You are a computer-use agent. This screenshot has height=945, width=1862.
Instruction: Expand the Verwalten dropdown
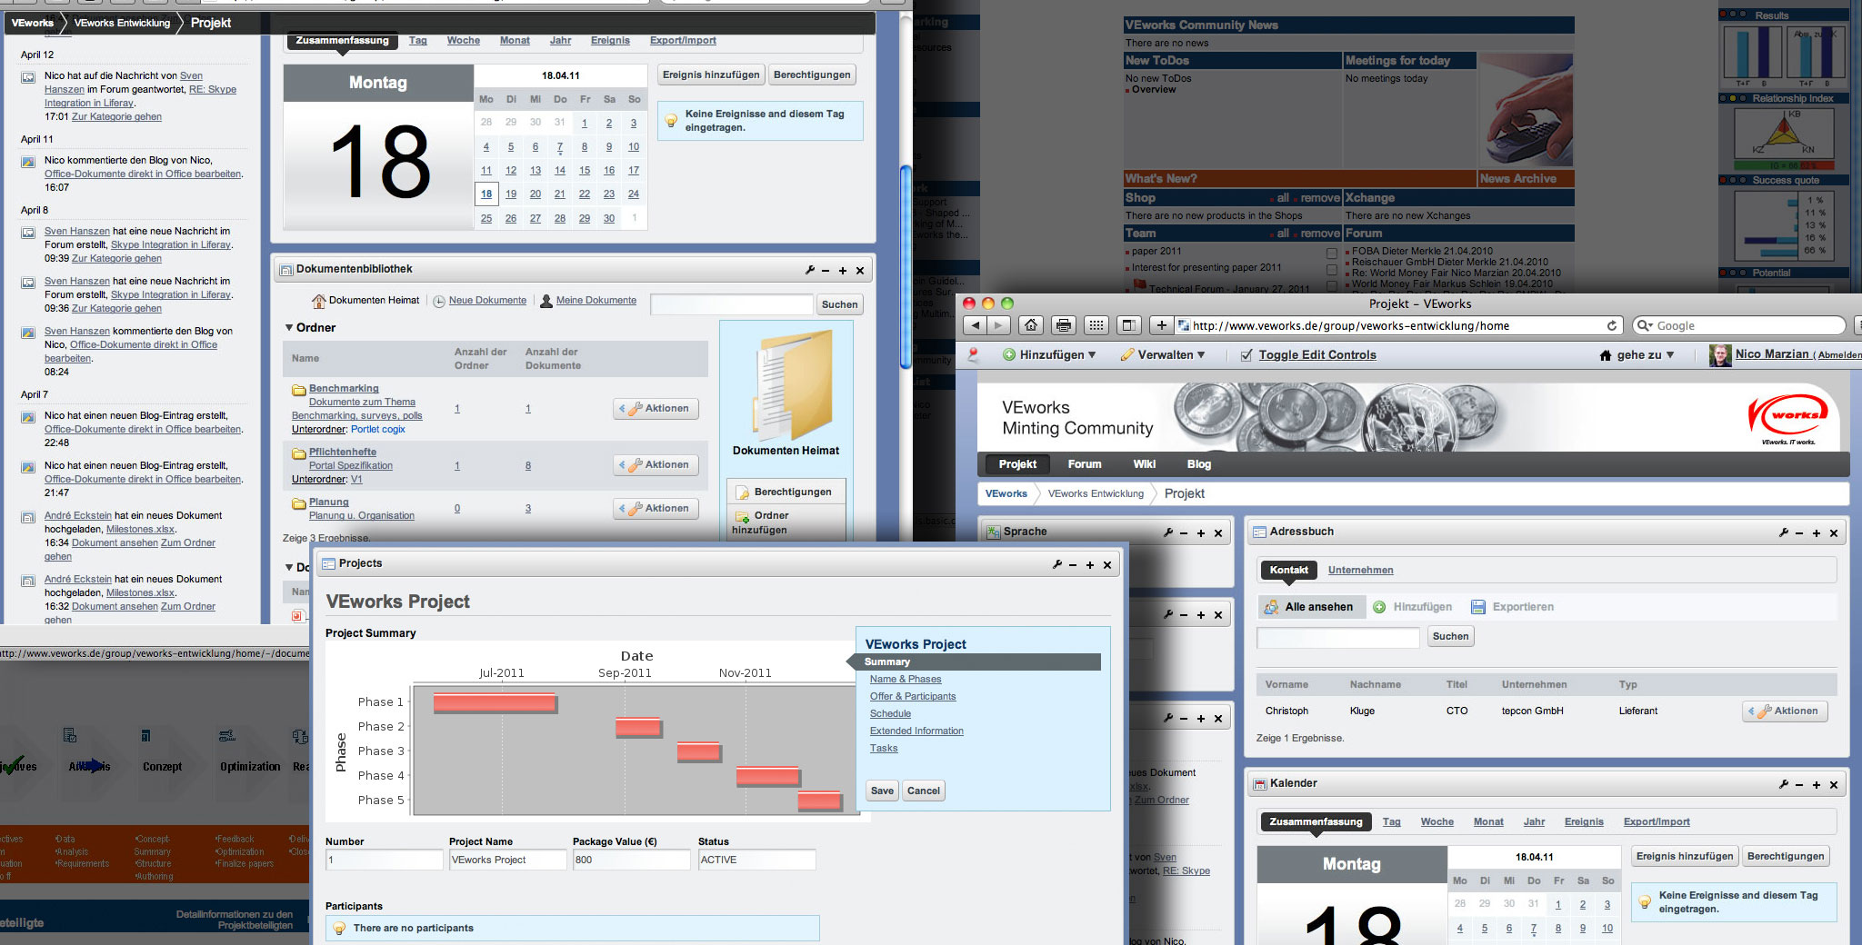tap(1164, 355)
